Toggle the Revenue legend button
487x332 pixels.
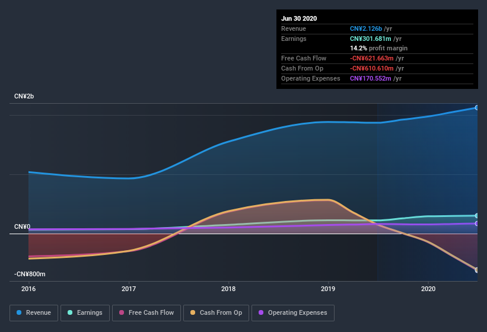coord(34,313)
